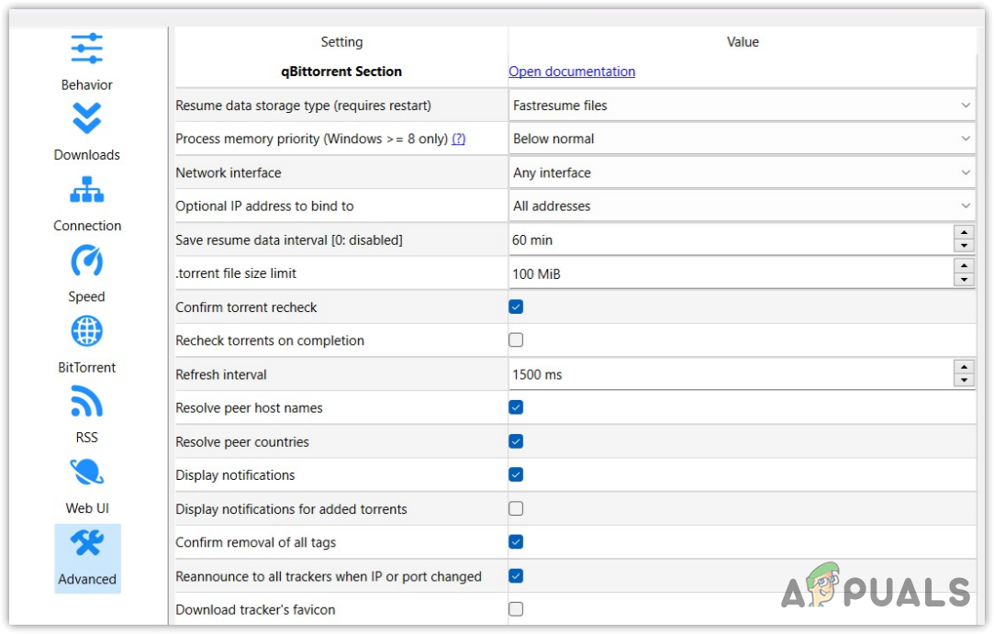Disable Confirm torrent recheck checkbox
This screenshot has width=994, height=634.
click(x=516, y=306)
